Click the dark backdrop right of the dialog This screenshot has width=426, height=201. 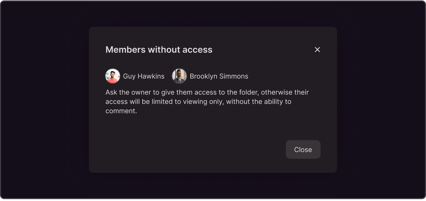[x=381, y=100]
